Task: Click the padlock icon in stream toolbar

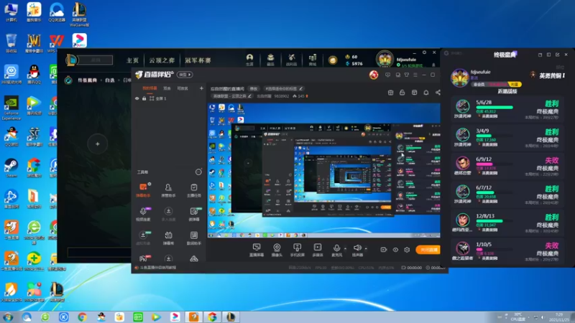Action: [402, 93]
